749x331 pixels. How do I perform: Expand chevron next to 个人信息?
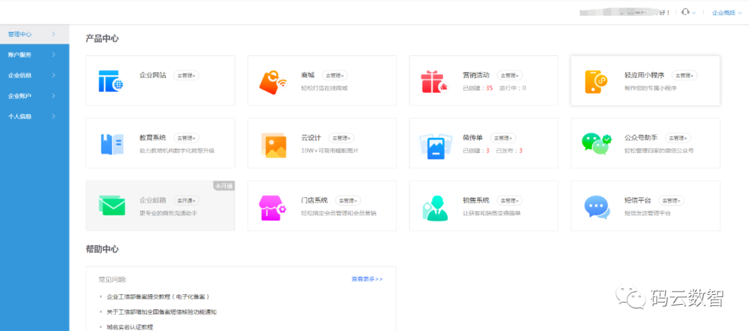tap(53, 116)
